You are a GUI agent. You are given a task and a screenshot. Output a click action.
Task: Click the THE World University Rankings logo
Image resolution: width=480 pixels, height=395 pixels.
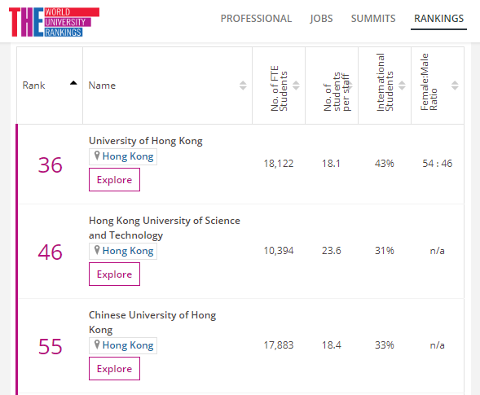click(54, 22)
